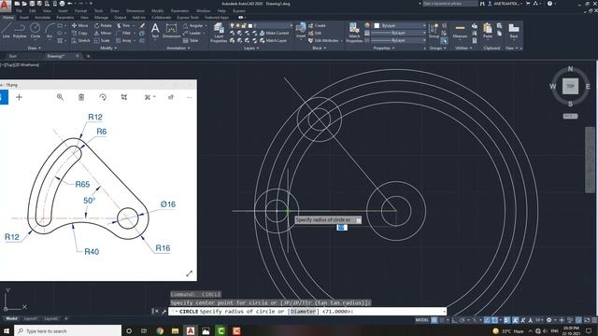Select the Polyline tool
This screenshot has height=336, width=598.
pos(20,30)
